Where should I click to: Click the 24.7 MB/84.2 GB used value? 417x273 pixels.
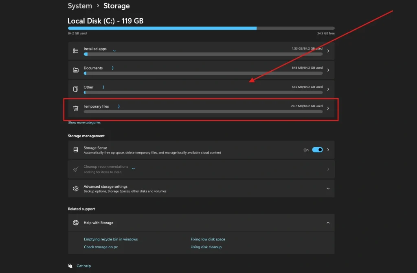(x=307, y=106)
